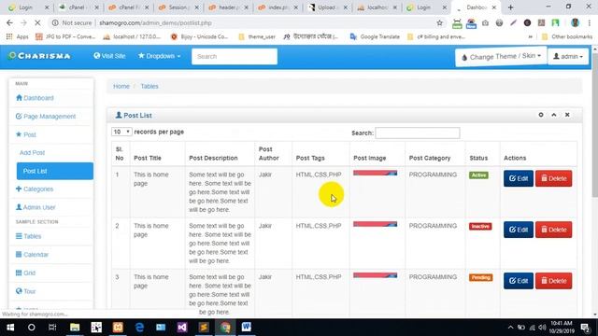Open Tour in sidebar
This screenshot has height=336, width=598.
pyautogui.click(x=25, y=291)
